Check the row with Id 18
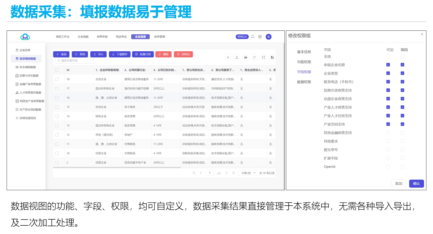The image size is (433, 234). point(57,79)
